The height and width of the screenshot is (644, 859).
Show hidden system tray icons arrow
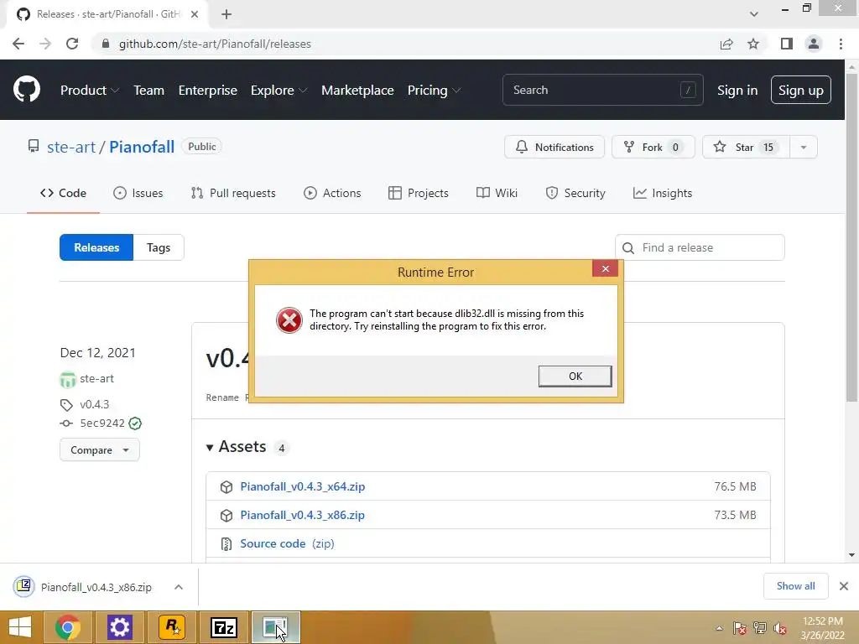(719, 628)
